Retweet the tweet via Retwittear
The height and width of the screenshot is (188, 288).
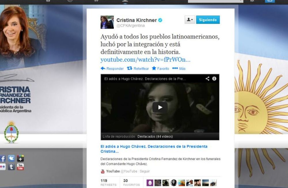point(138,69)
